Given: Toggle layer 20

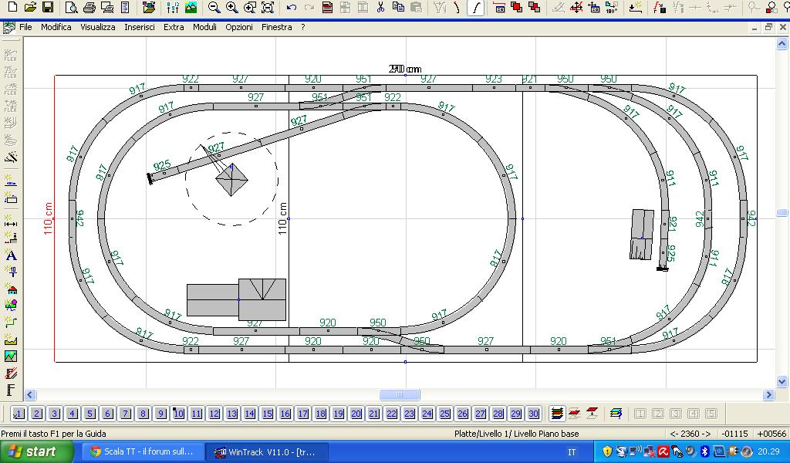Looking at the screenshot, I should tap(356, 414).
